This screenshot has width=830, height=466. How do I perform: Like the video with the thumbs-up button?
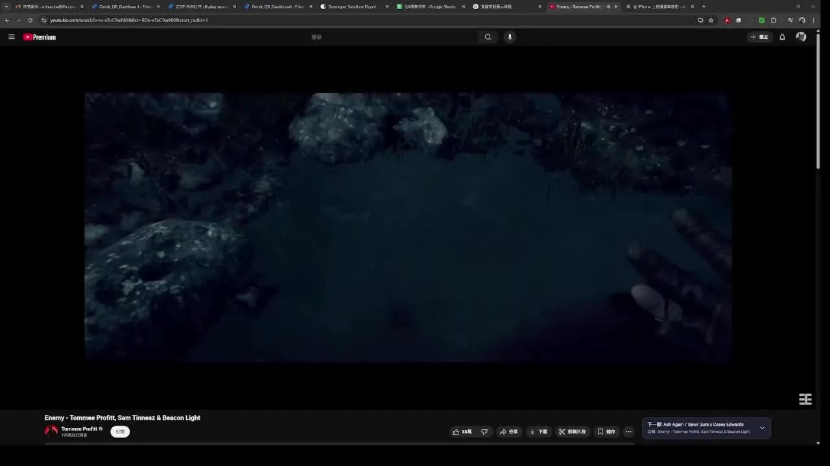coord(461,431)
